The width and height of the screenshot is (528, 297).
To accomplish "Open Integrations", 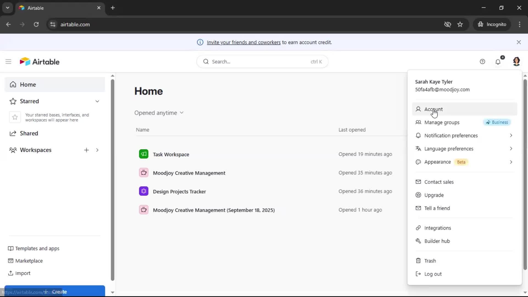I will point(464,228).
